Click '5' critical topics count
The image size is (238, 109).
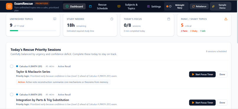[x=182, y=25]
